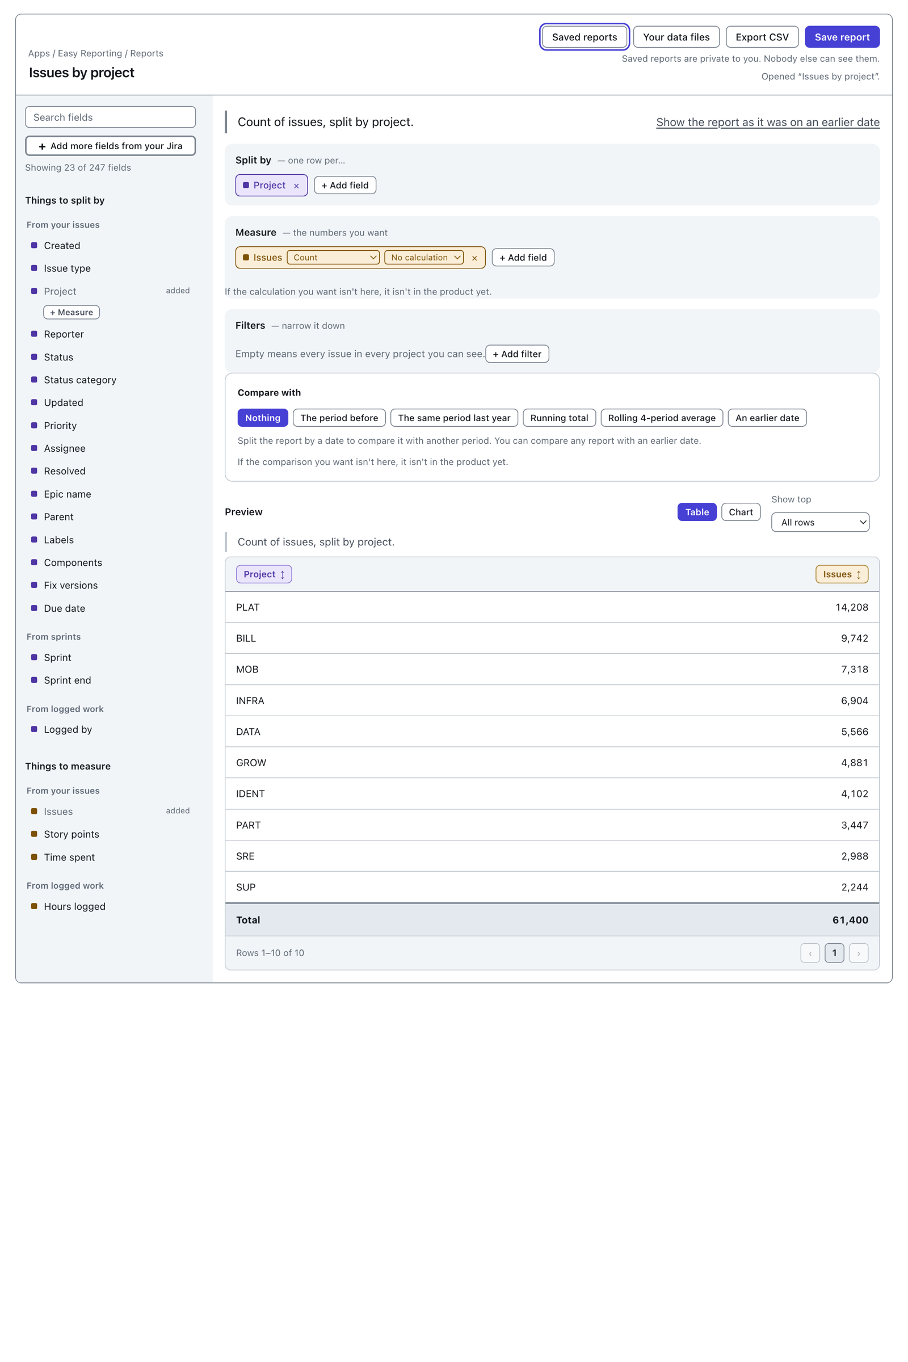This screenshot has width=908, height=1362.
Task: Click the Reports breadcrumb
Action: pos(146,53)
